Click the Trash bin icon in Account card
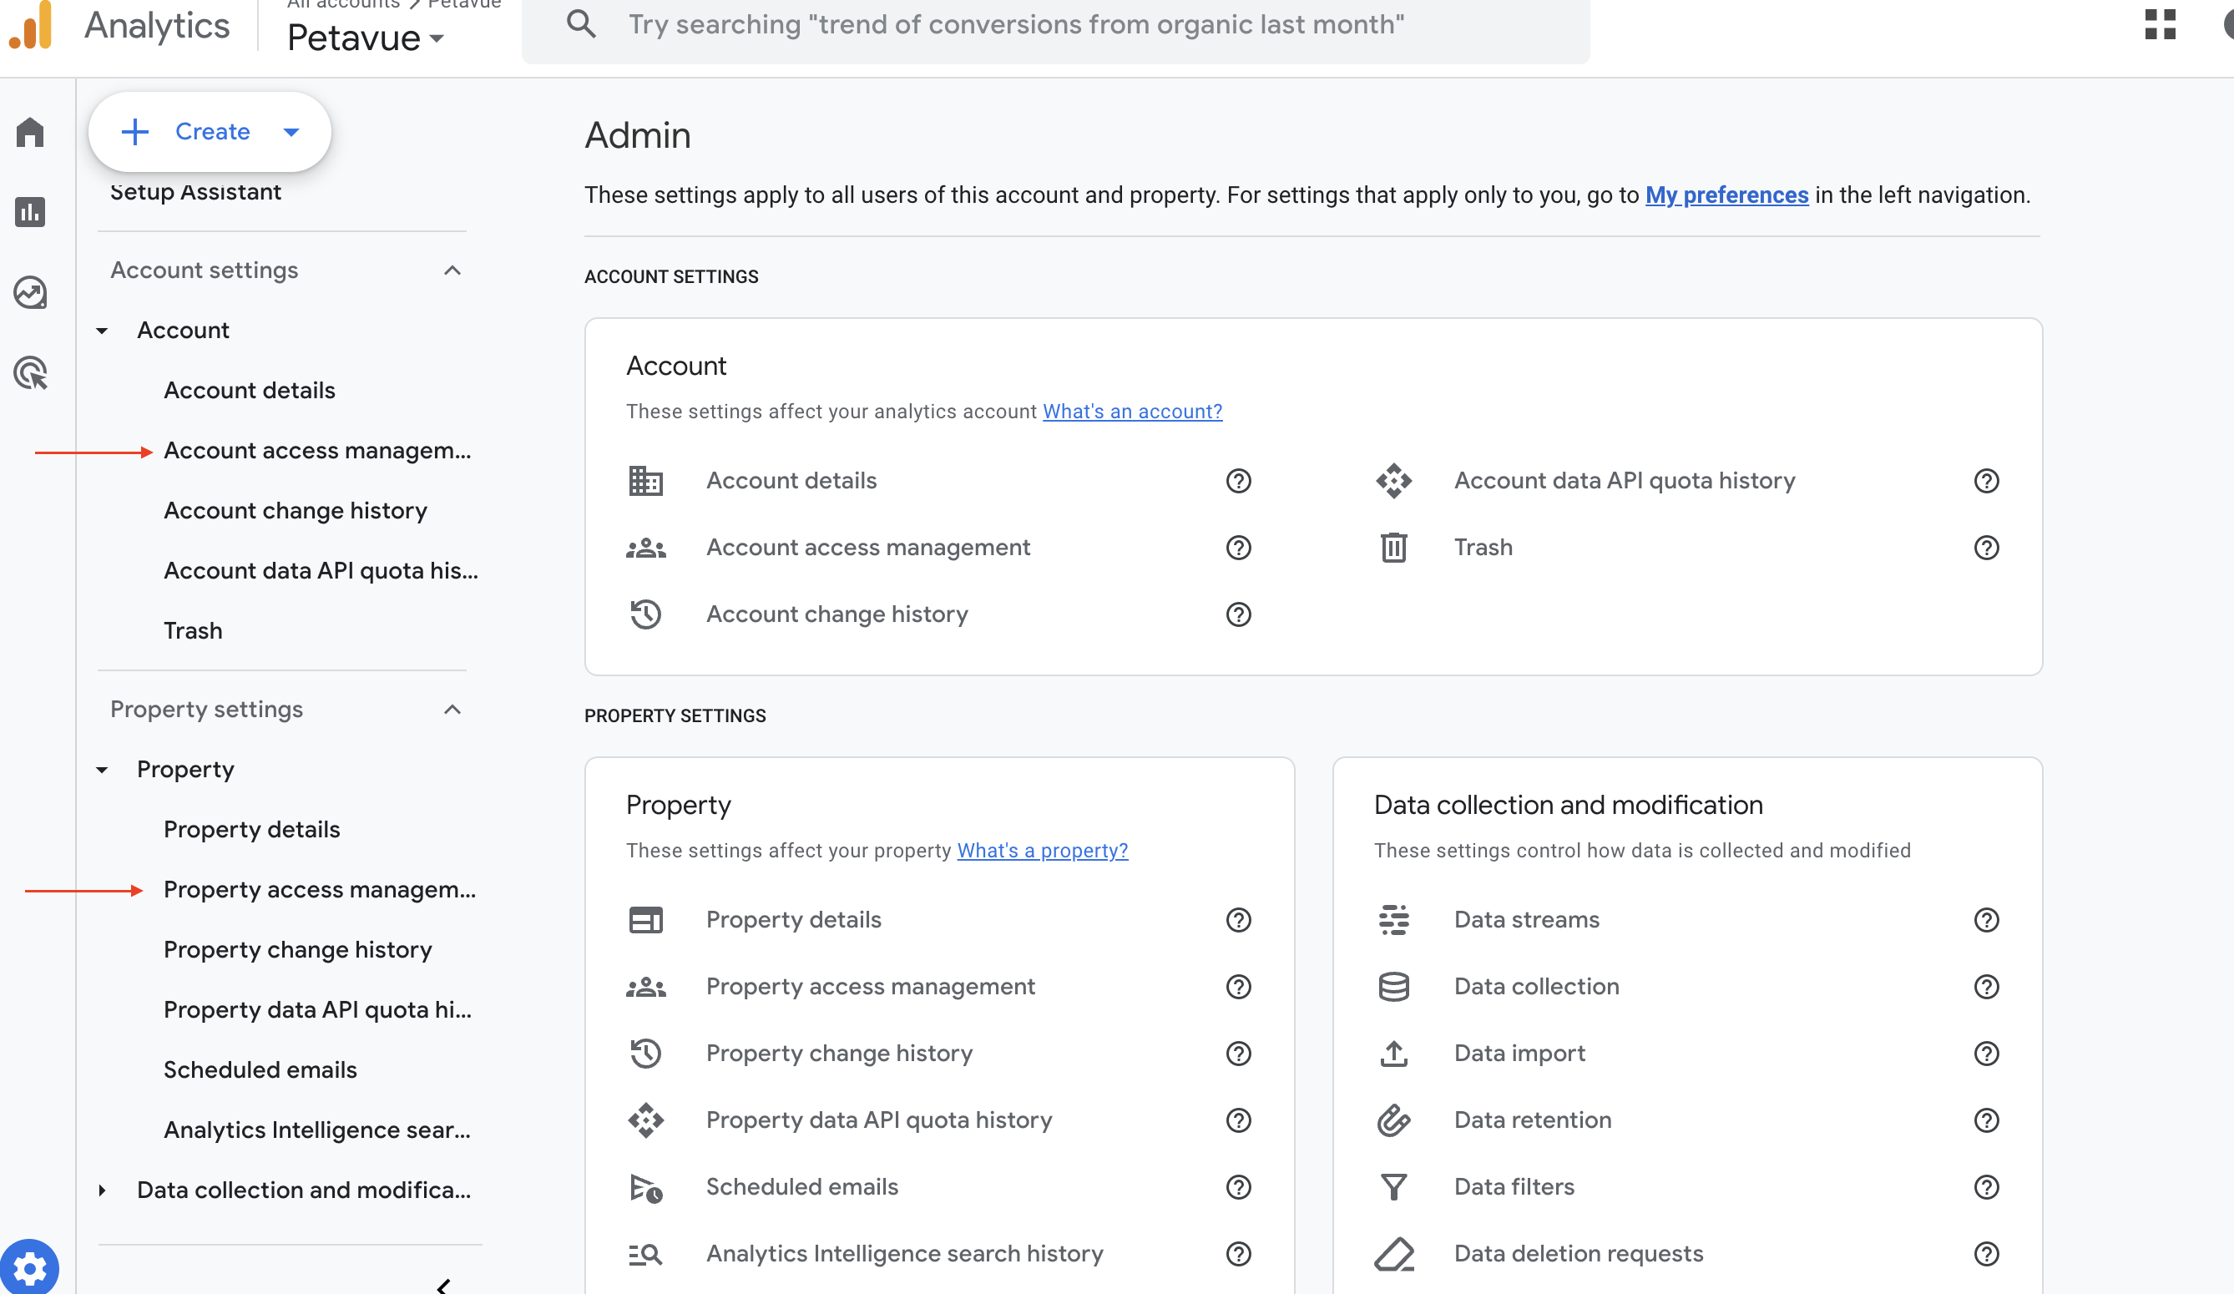The width and height of the screenshot is (2234, 1294). point(1393,548)
